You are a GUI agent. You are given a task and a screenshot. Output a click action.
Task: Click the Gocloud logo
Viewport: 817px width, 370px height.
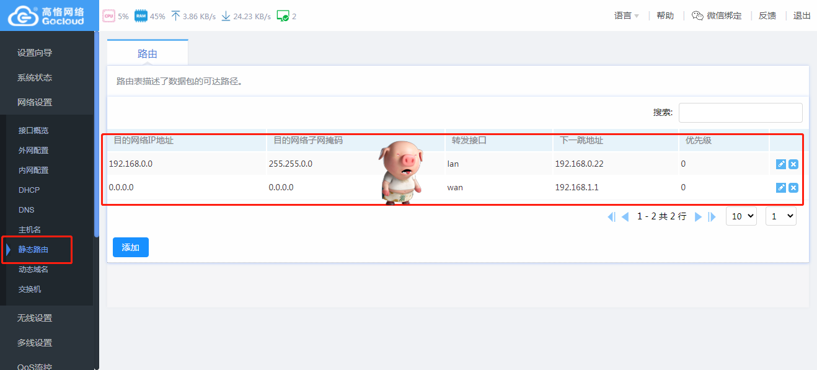[46, 15]
